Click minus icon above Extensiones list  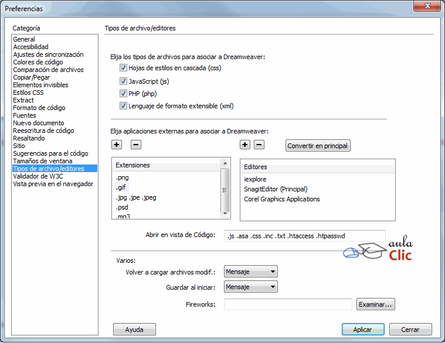(x=135, y=145)
